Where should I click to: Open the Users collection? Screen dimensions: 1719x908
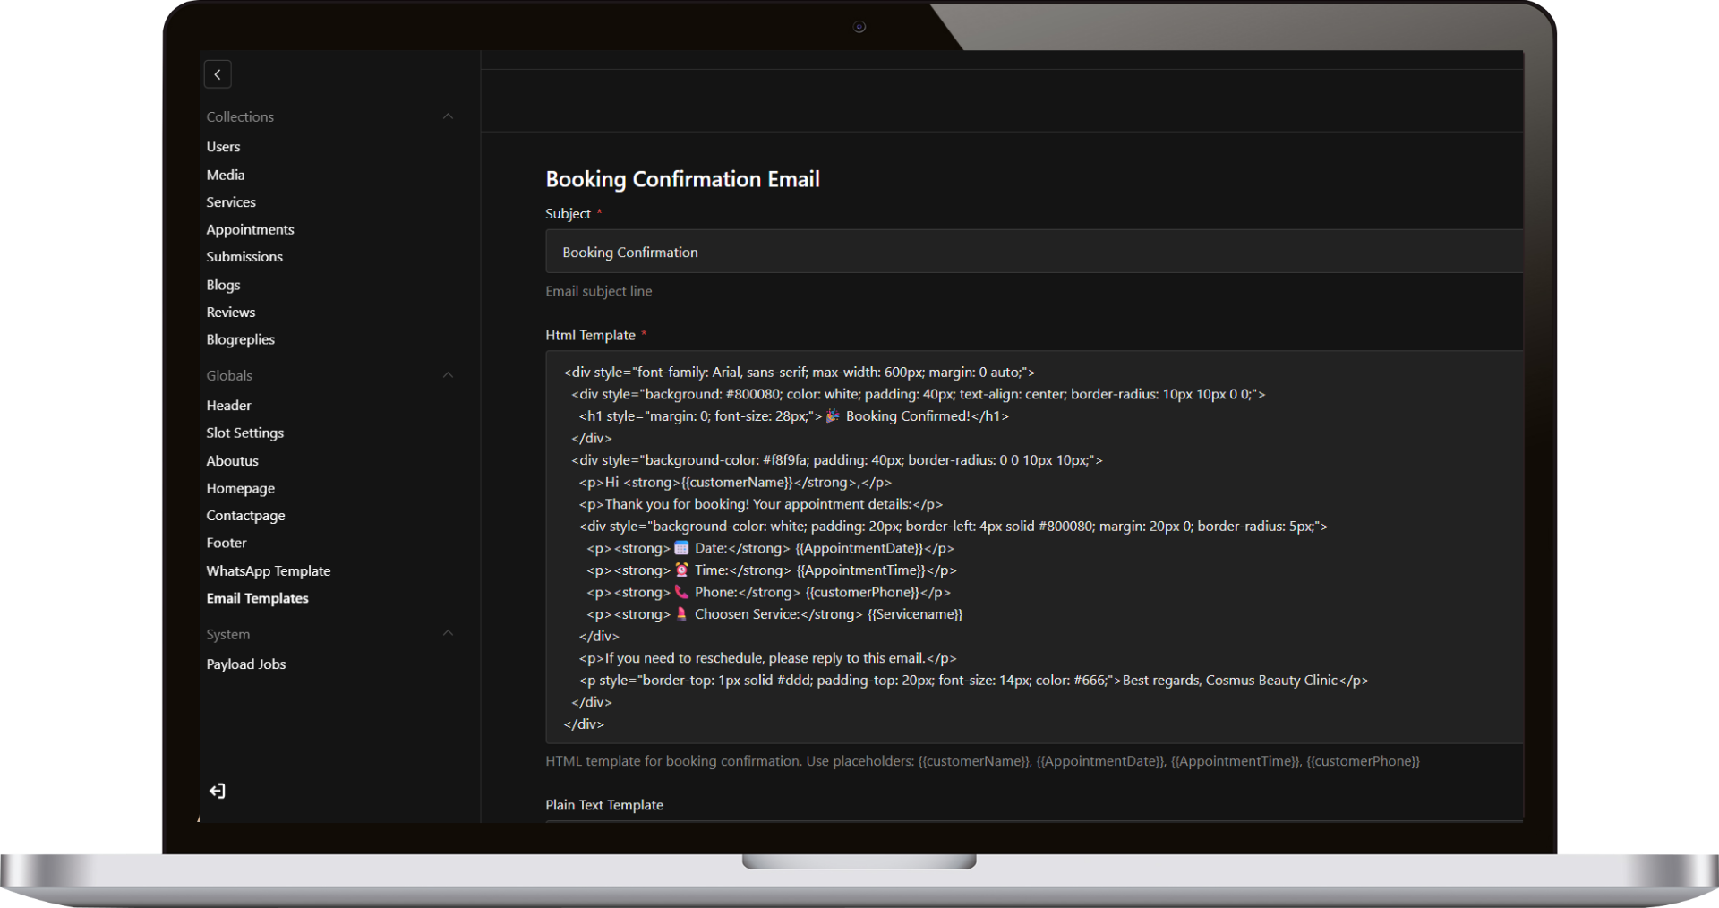click(223, 146)
